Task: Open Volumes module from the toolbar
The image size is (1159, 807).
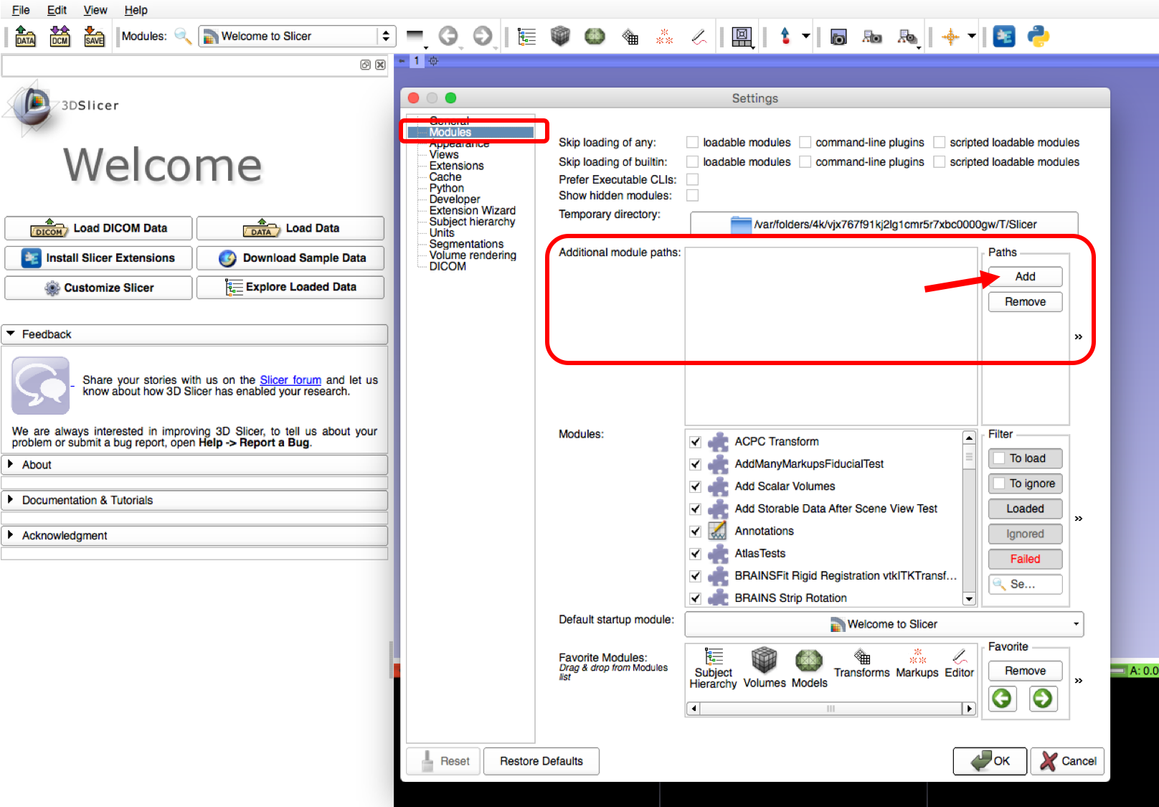Action: click(560, 36)
